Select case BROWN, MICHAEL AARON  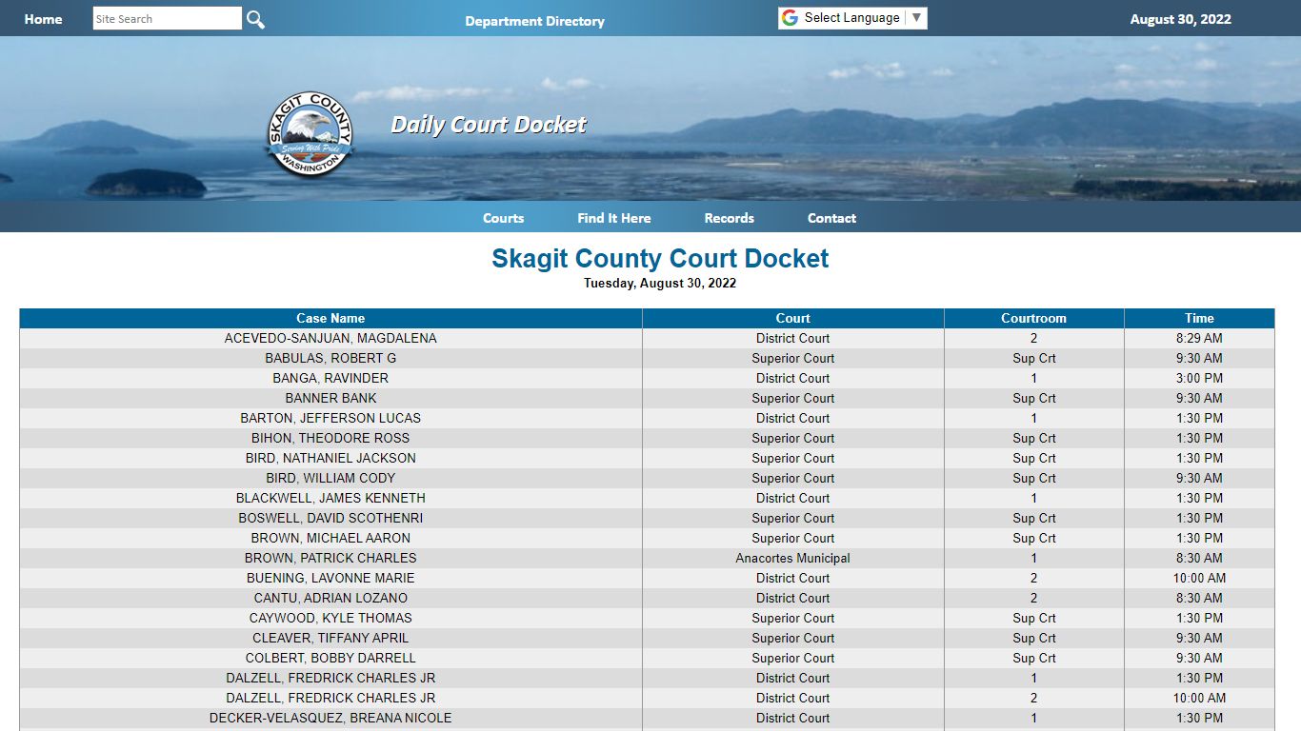[330, 538]
